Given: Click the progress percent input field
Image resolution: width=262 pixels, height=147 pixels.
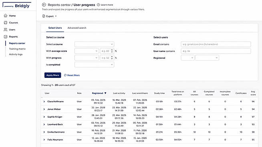Looking at the screenshot, I should click(x=107, y=58).
